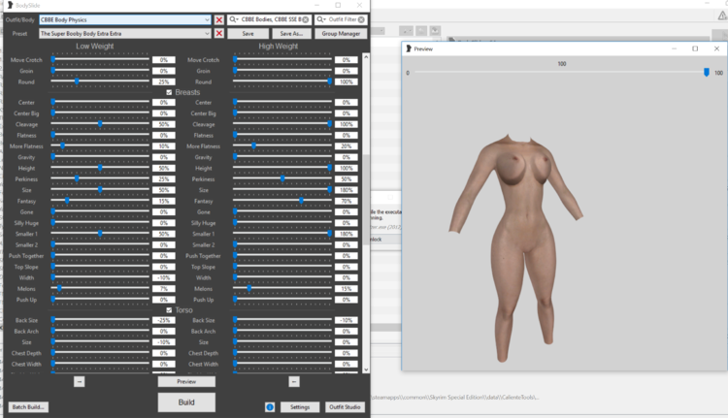Click the high weight minus button

tap(293, 381)
